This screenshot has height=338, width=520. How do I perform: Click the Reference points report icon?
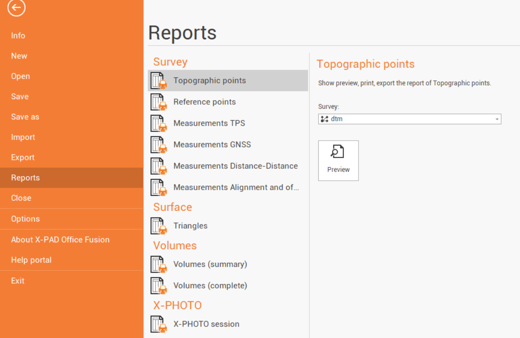pos(159,102)
